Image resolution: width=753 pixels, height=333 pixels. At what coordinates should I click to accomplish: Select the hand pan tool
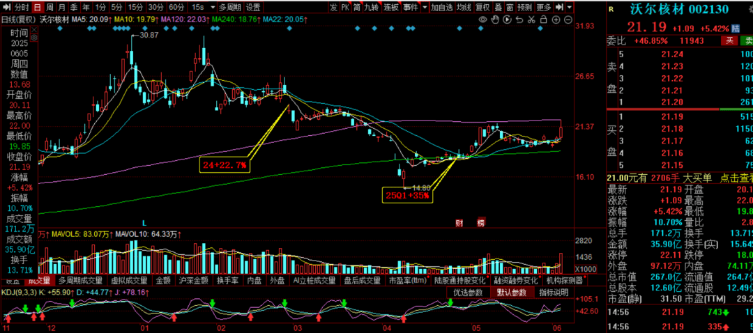[x=496, y=20]
